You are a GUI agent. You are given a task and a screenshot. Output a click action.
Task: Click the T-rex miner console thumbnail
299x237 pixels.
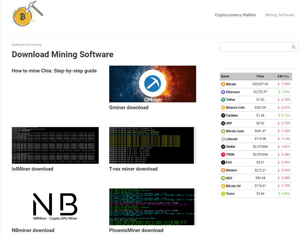[153, 145]
